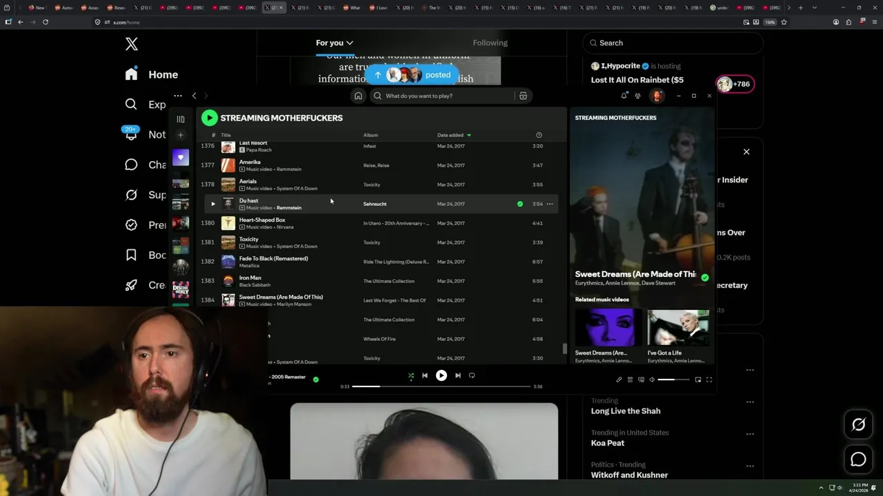Open Connect to a device icon

641,380
